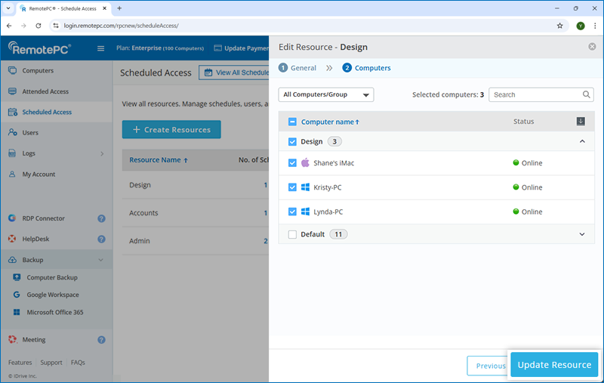Click the download icon in Status column header
The height and width of the screenshot is (383, 604).
[x=581, y=122]
